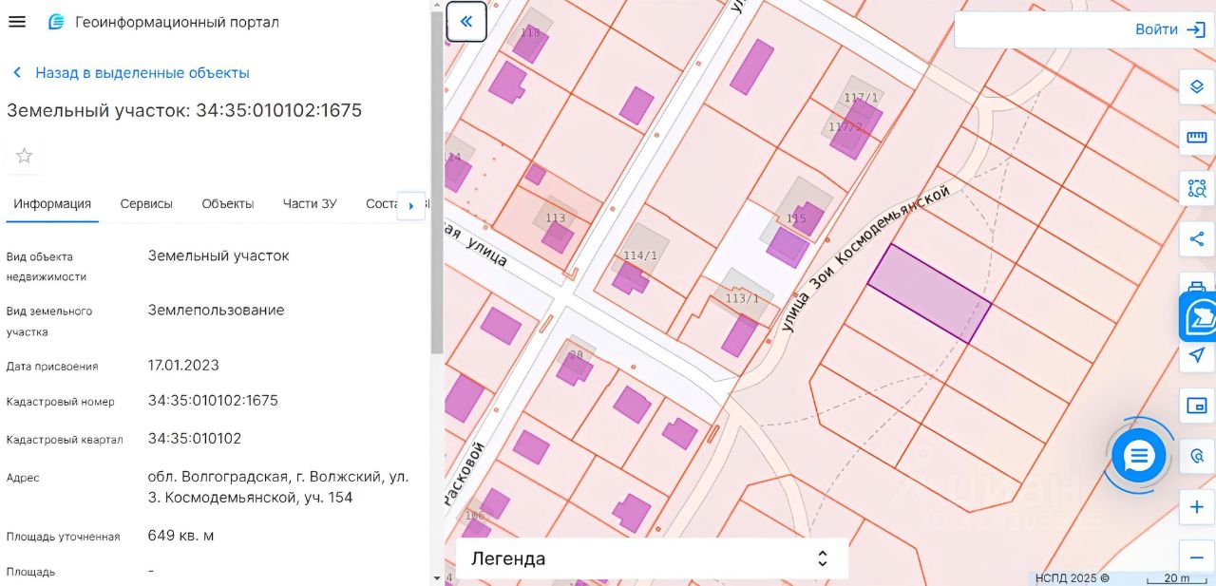Click the left panel vertical scrollbar
Screen dimensions: 1216x586
tap(437, 180)
